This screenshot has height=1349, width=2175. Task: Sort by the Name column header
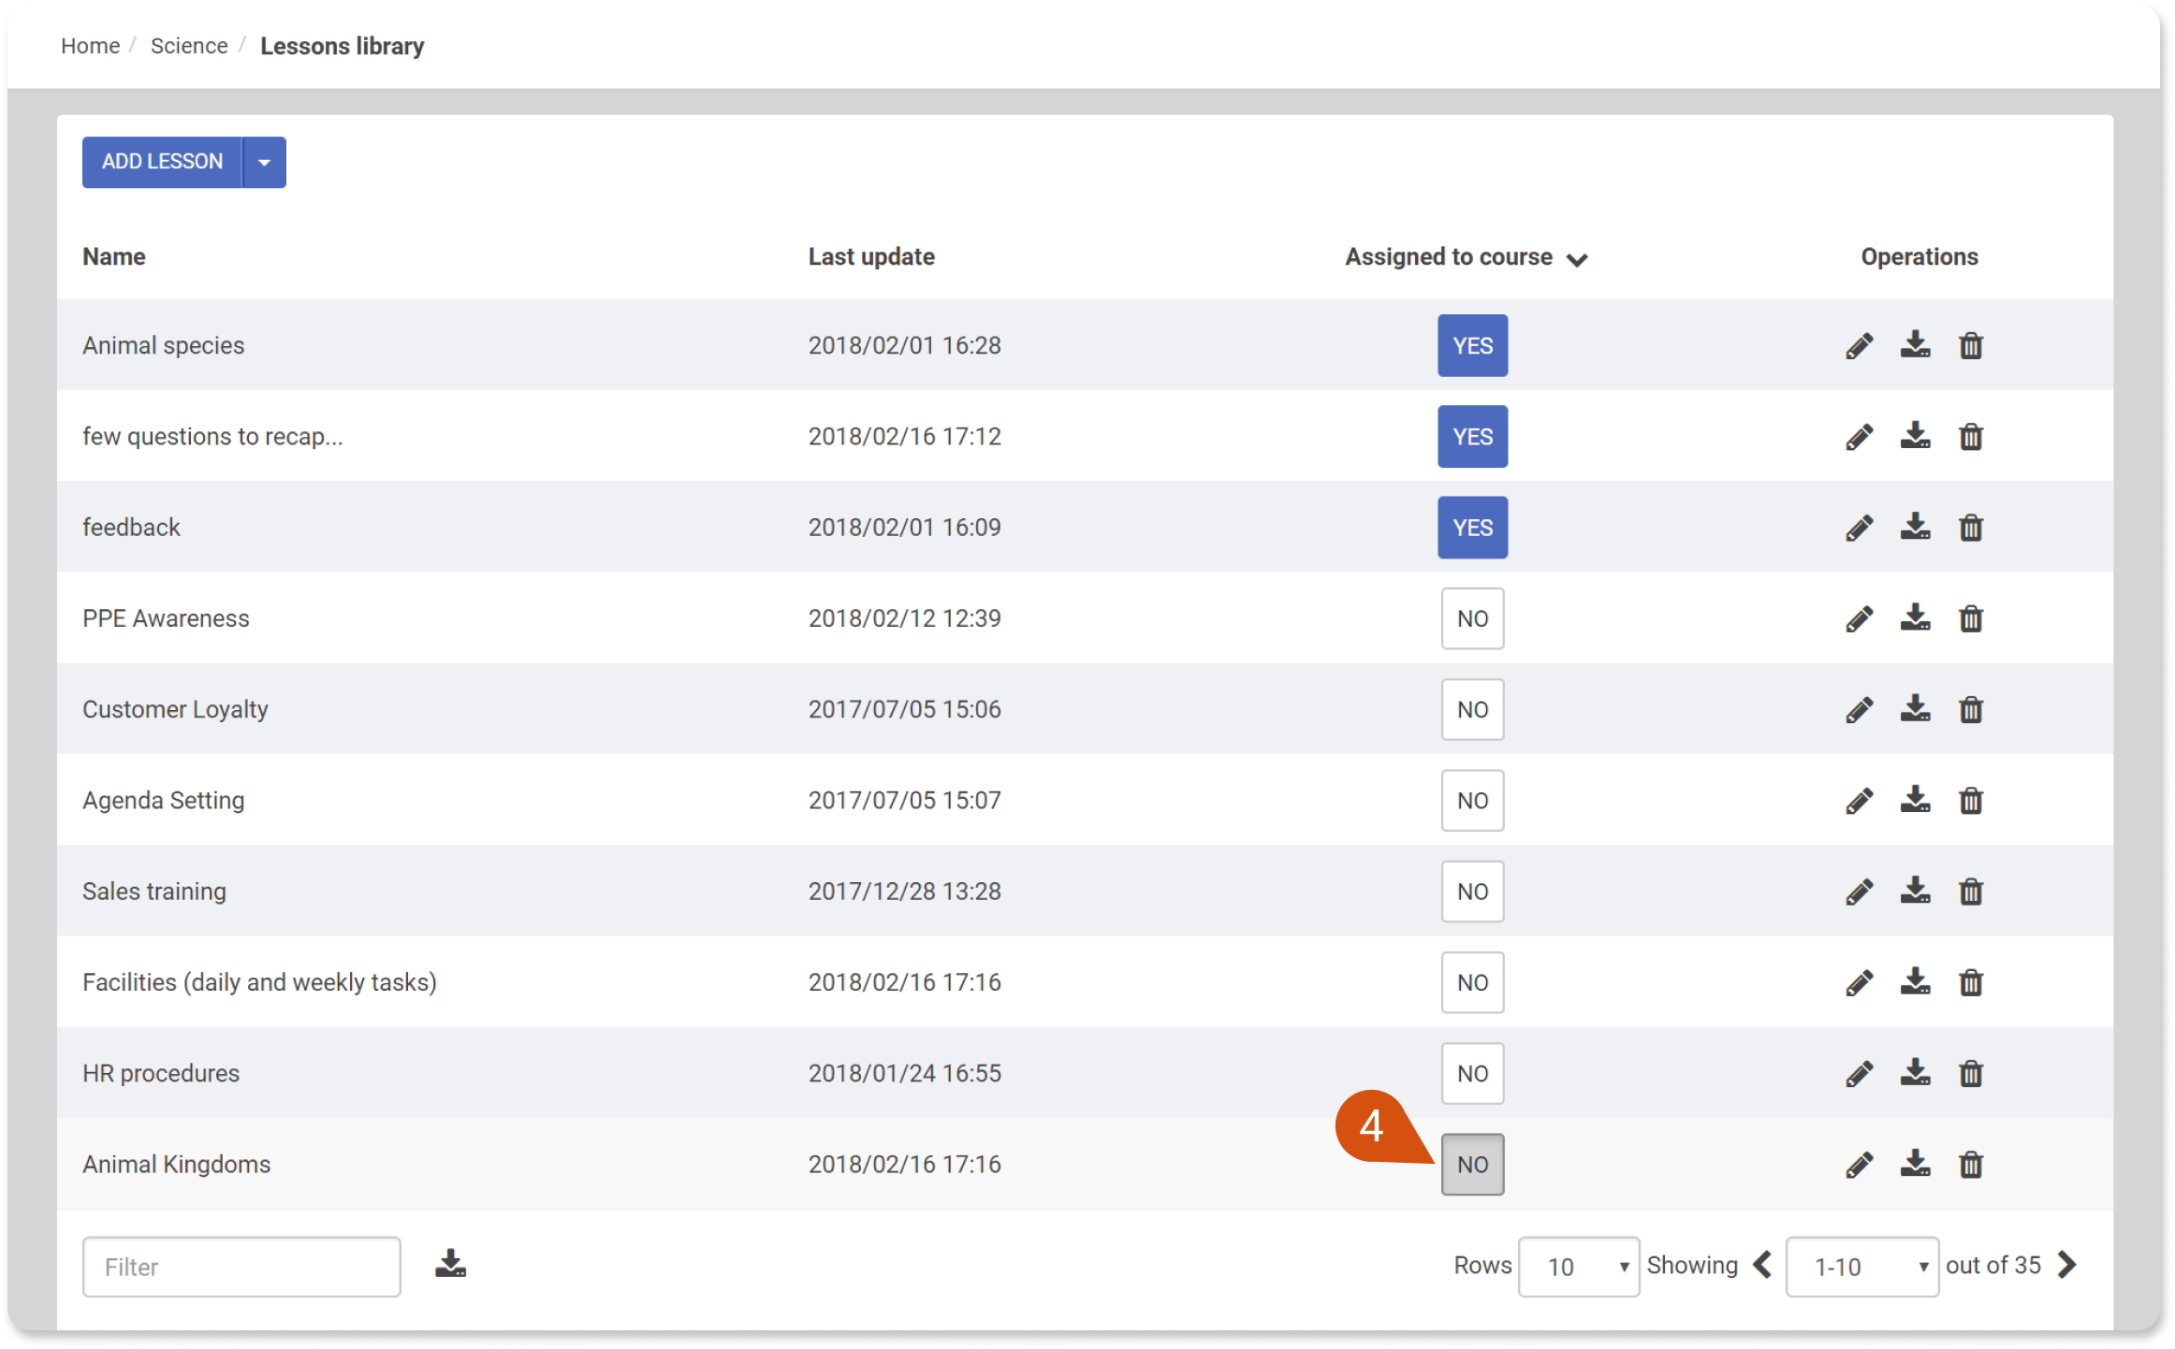(113, 257)
